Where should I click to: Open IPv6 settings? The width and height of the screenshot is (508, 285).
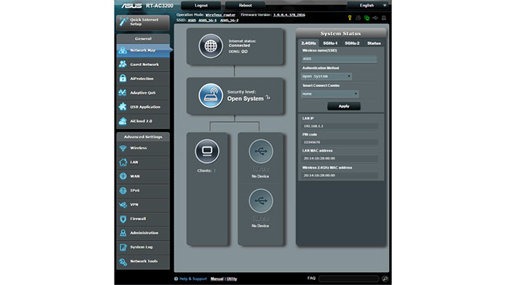[x=143, y=191]
